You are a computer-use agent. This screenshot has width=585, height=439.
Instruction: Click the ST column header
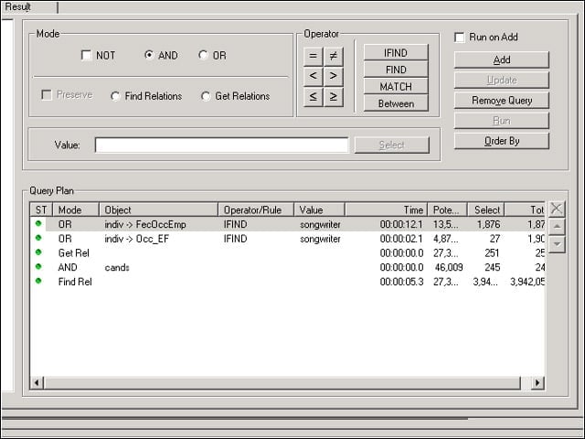coord(41,209)
